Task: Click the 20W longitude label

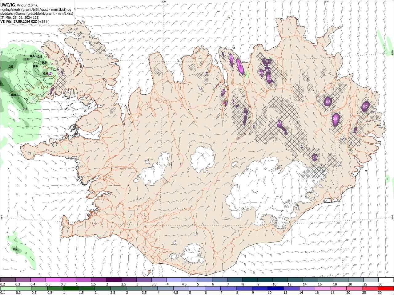Action: click(164, 2)
